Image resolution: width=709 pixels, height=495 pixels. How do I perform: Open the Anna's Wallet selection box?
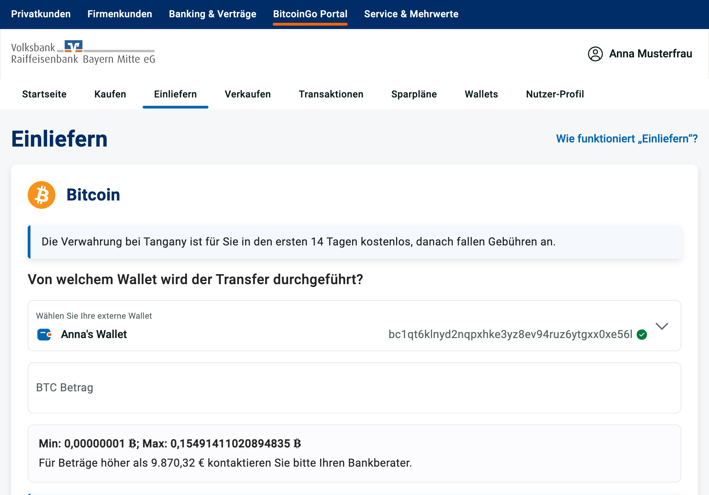[242, 326]
